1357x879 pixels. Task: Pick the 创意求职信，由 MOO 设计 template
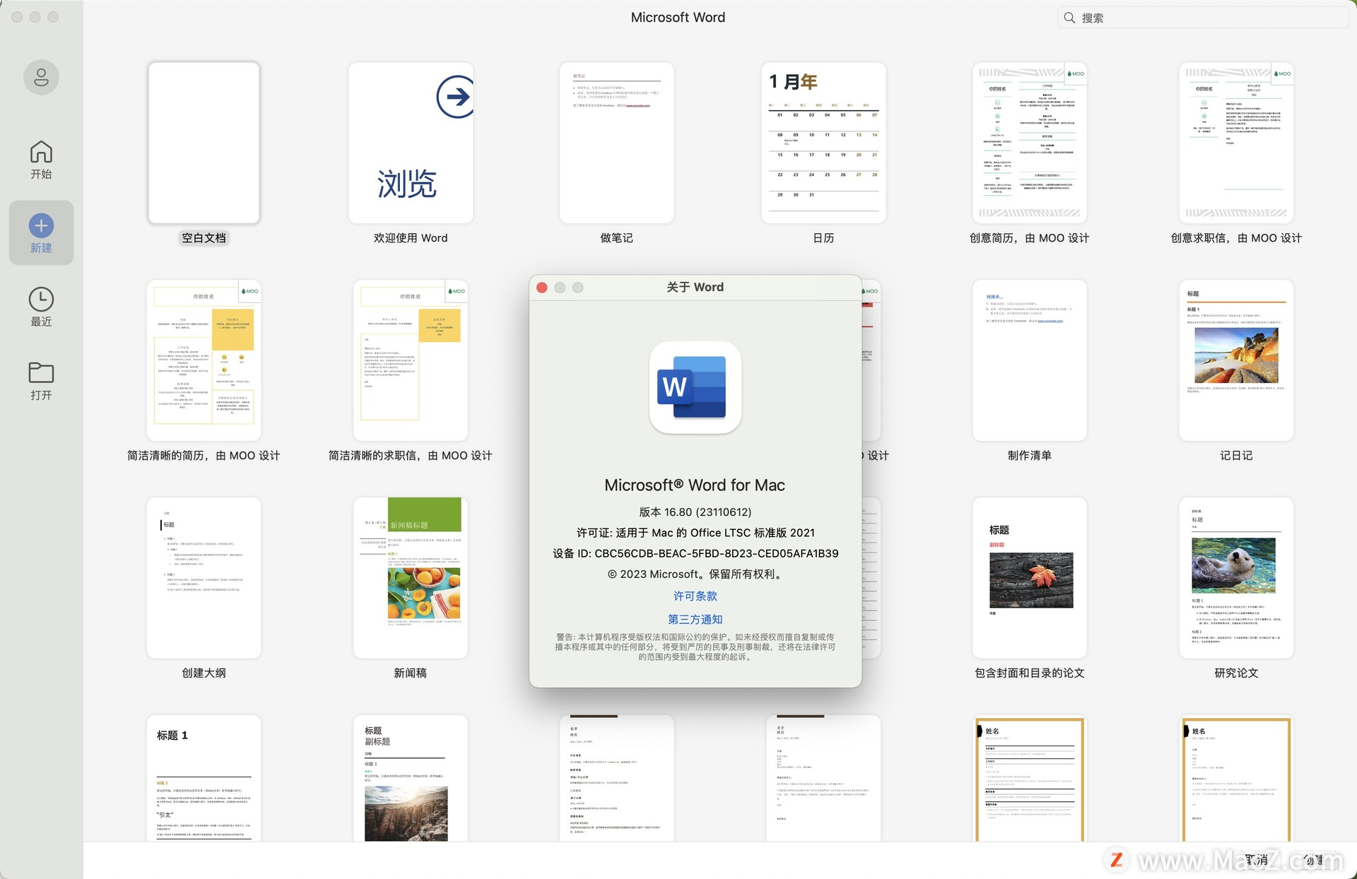point(1236,143)
